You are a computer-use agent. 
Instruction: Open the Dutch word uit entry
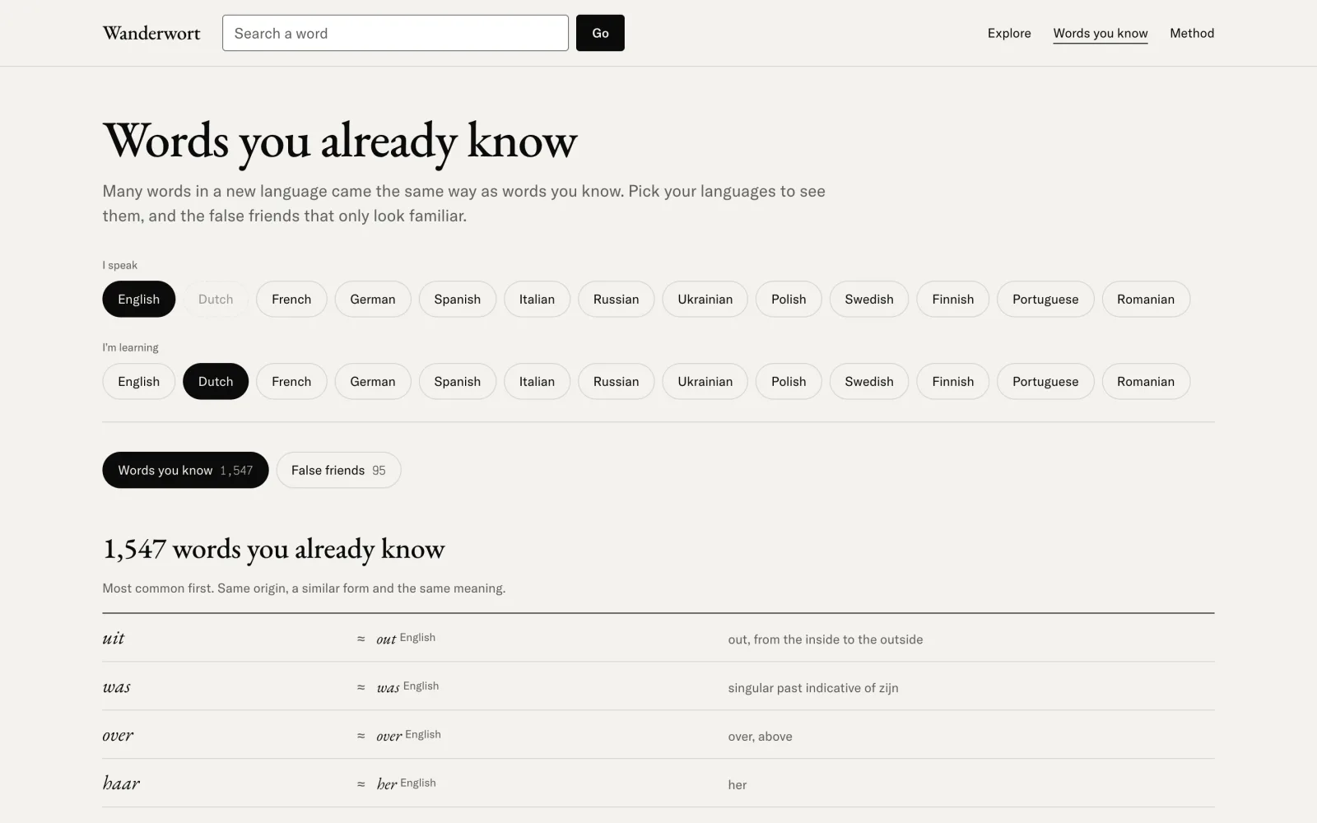(x=114, y=639)
